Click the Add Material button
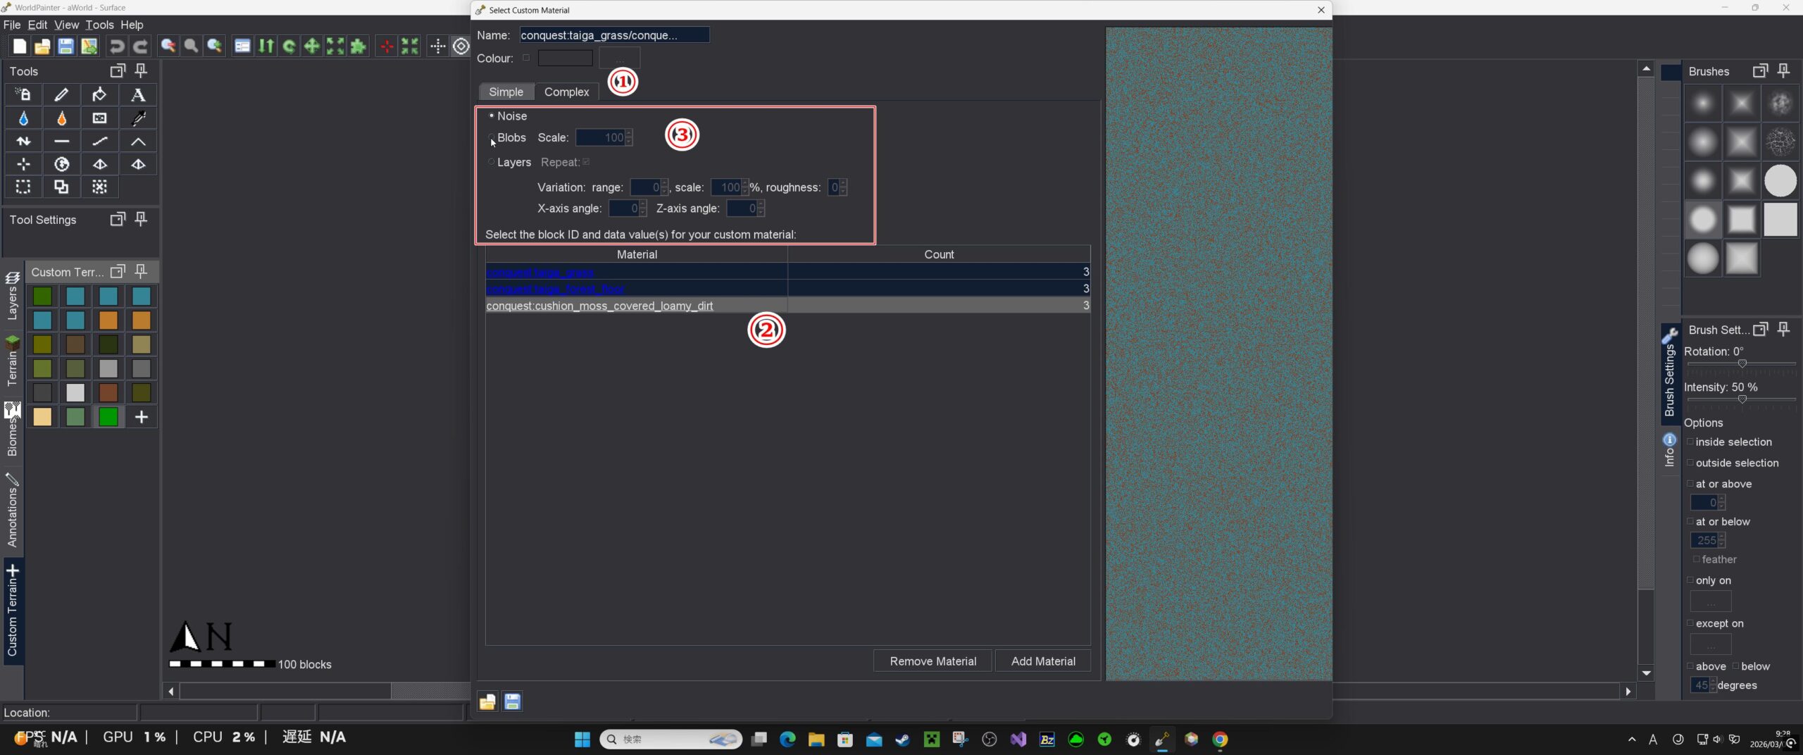This screenshot has height=755, width=1803. point(1042,661)
